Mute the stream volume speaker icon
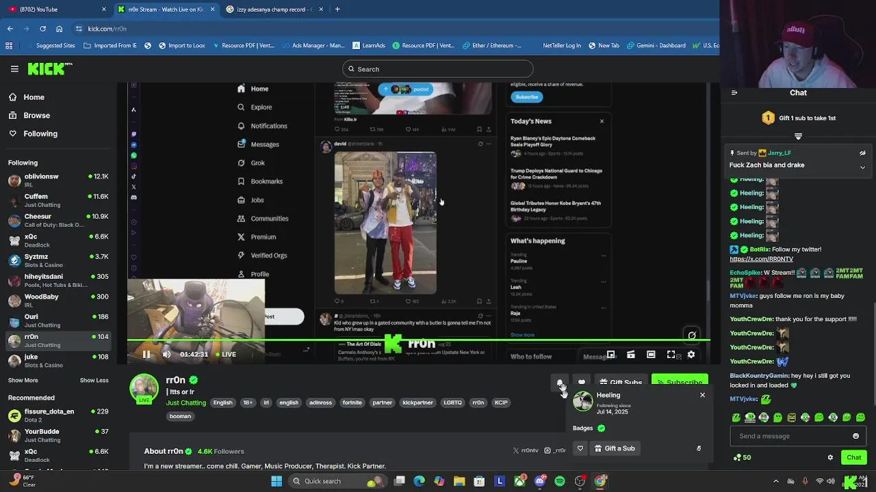The width and height of the screenshot is (876, 492). (166, 354)
